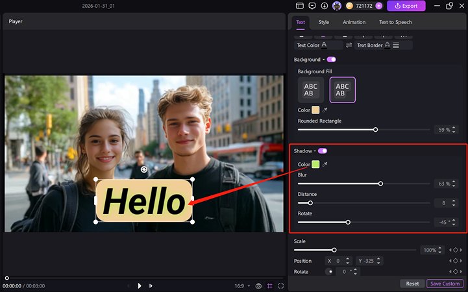Open the Background color swatch
Screen dimensions: 468x292
tap(315, 110)
